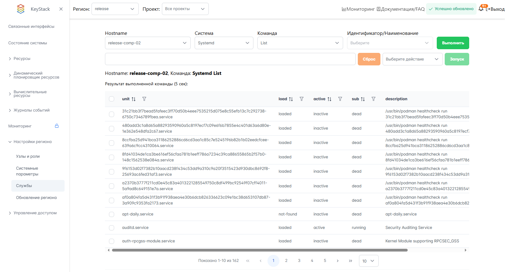Viewport: 505px width, 272px height.
Task: Check the auditd.service row checkbox
Action: pos(112,228)
